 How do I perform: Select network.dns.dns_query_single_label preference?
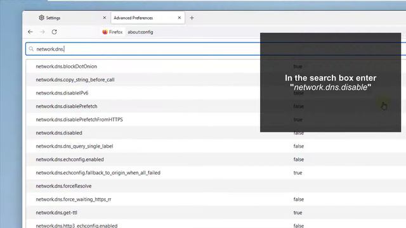[x=75, y=146]
